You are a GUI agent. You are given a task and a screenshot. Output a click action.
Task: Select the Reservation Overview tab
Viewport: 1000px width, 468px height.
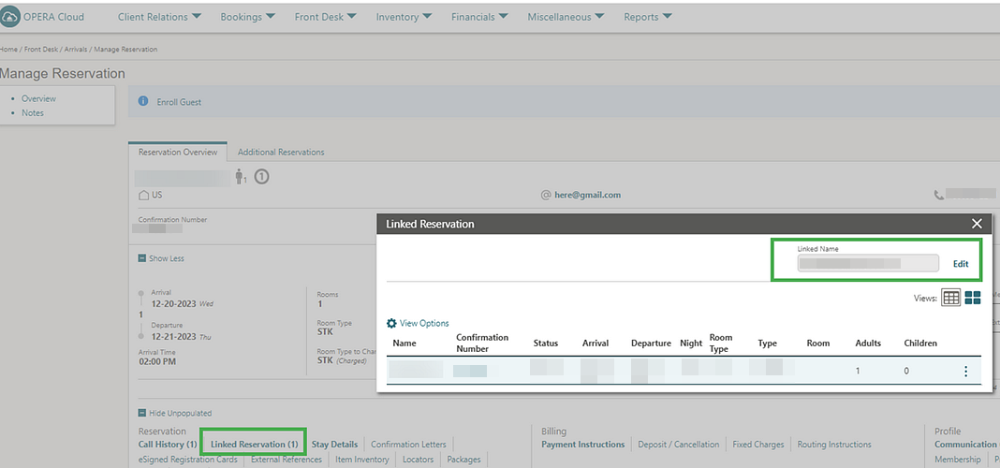point(178,153)
